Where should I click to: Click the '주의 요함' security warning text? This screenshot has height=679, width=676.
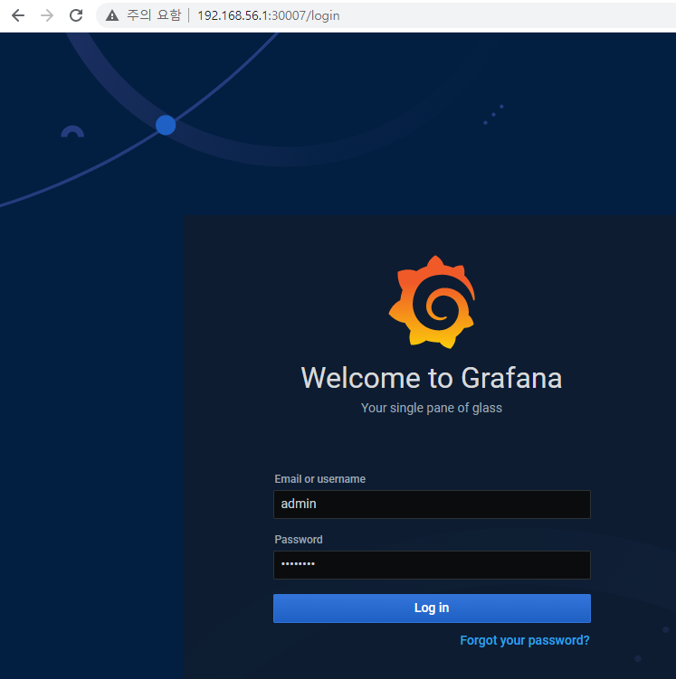tap(154, 15)
